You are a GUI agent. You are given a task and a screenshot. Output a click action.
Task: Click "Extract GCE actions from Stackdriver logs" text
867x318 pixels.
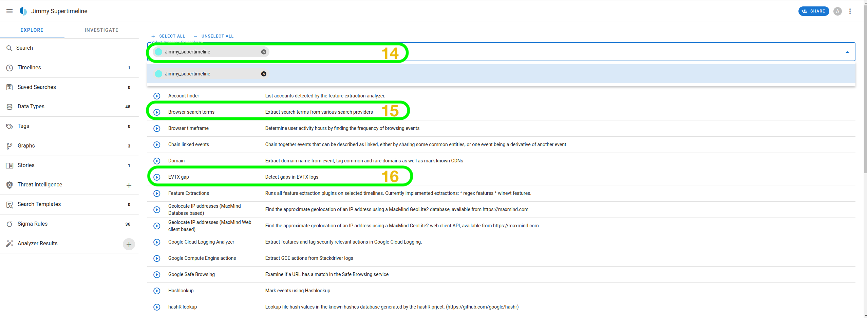309,258
